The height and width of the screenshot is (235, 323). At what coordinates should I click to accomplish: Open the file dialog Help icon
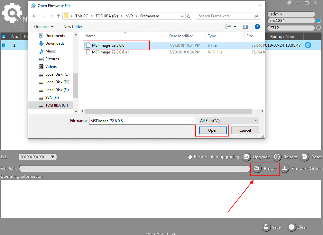click(257, 27)
